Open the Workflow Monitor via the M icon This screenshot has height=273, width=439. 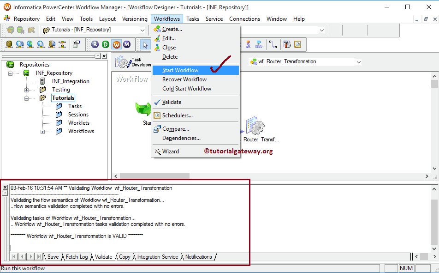127,44
